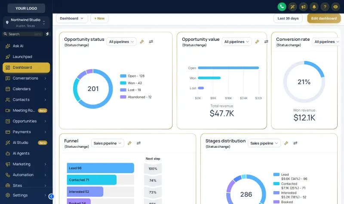
Task: Open filter settings icon on Funnel card
Action: tap(138, 143)
